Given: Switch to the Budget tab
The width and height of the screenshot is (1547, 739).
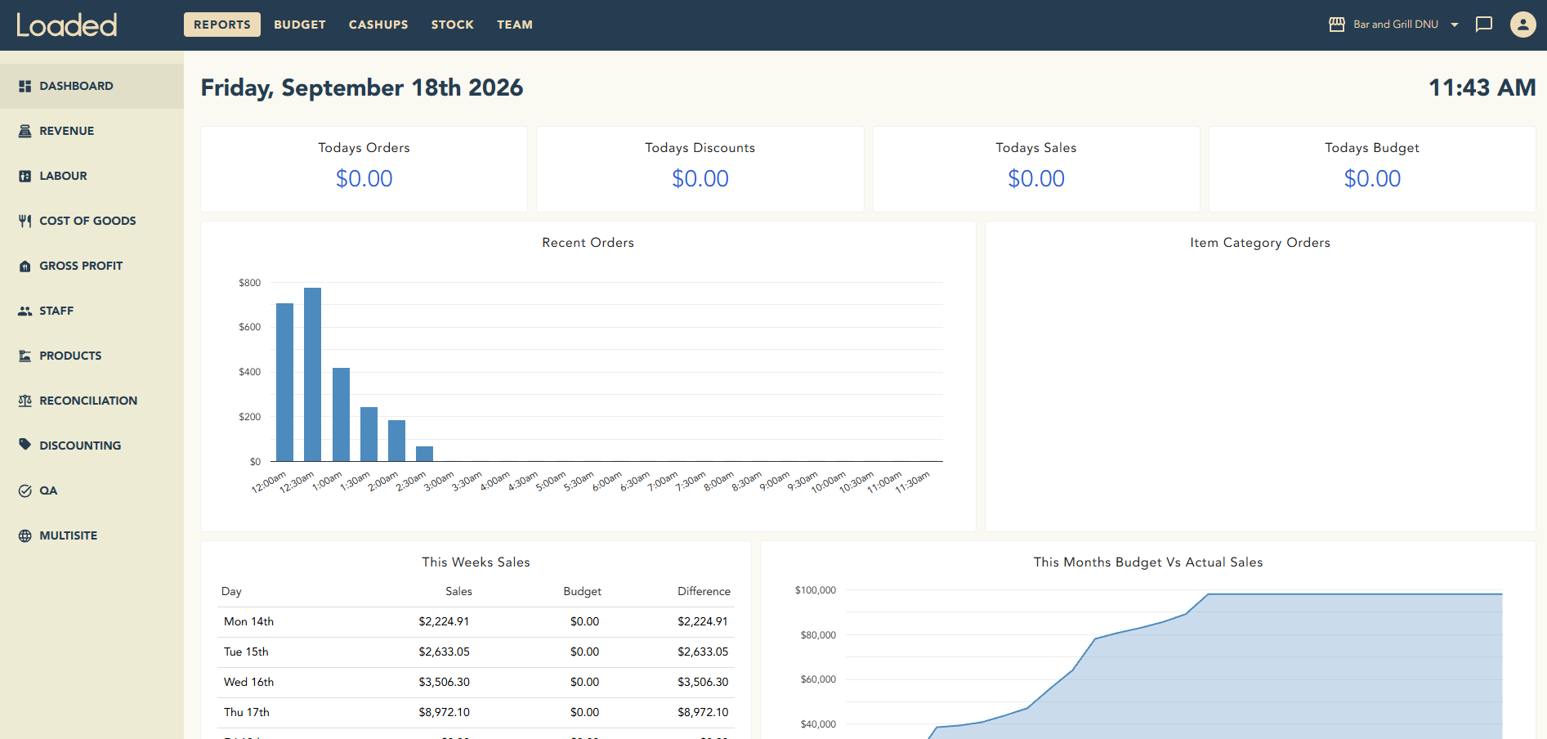Looking at the screenshot, I should [300, 25].
